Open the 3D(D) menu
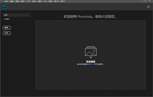The height and width of the screenshot is (97, 153). coord(45,1)
